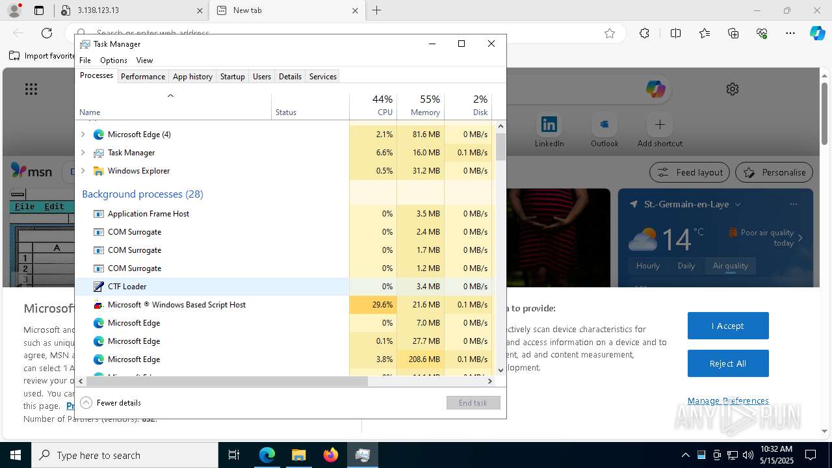Click the Personalise button

tap(774, 172)
